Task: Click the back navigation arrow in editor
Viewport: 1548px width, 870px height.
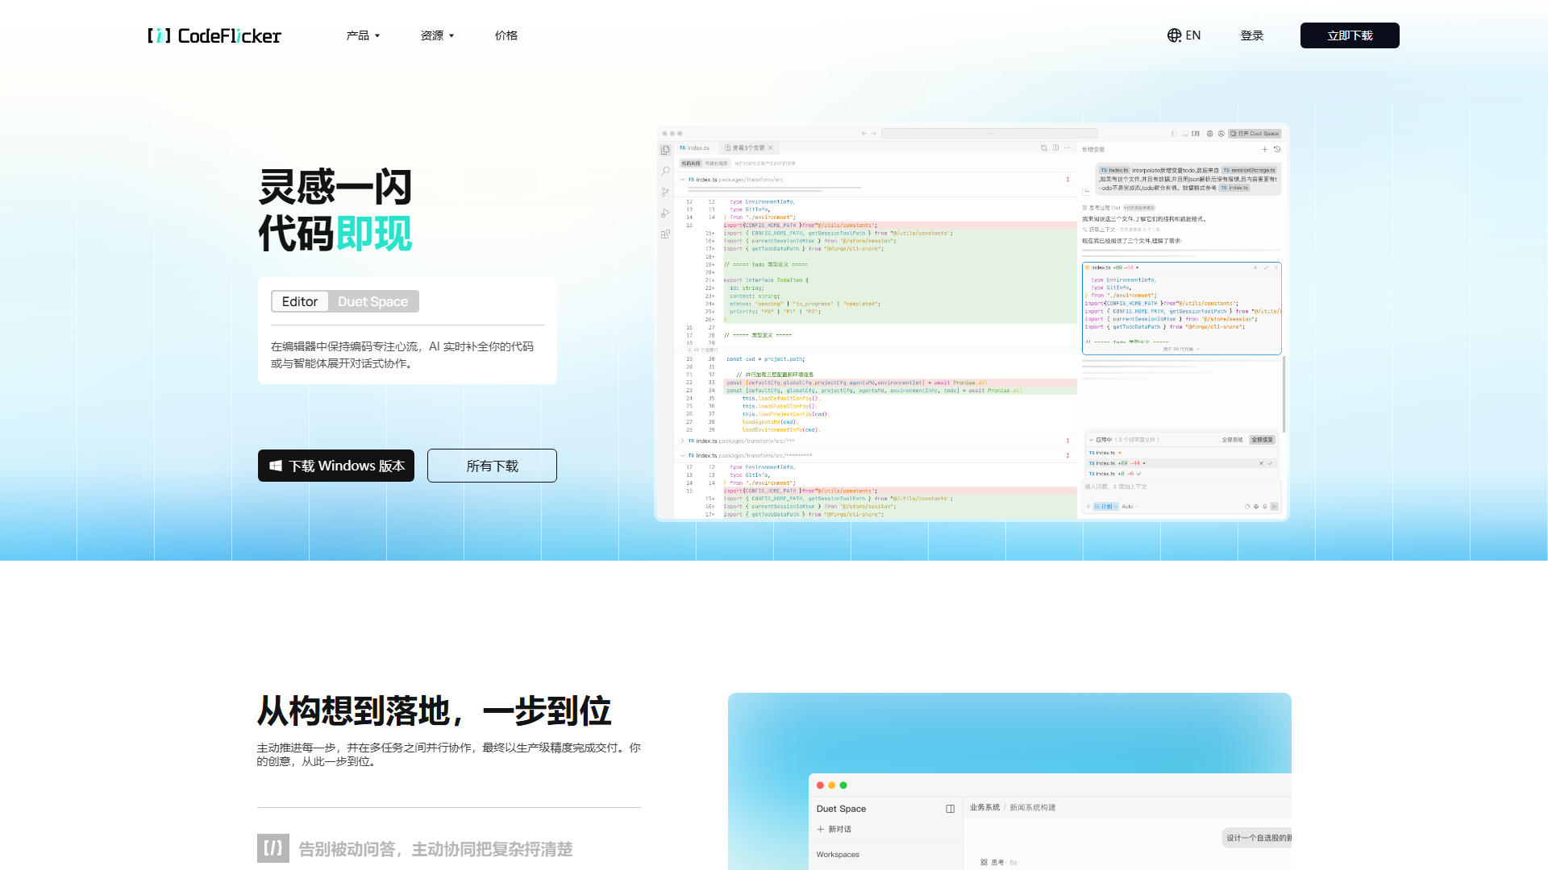Action: point(864,134)
